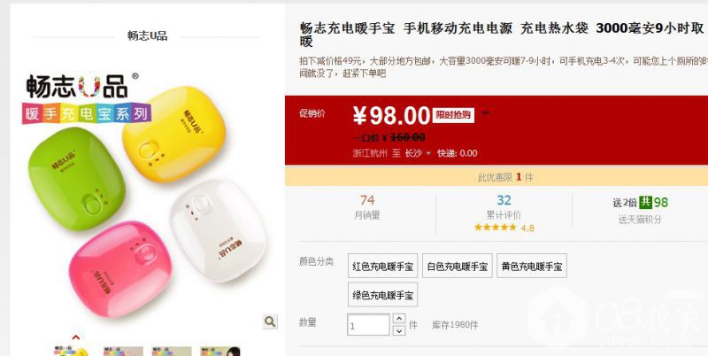Click the five-star rating icons
This screenshot has height=356, width=708.
coord(496,228)
